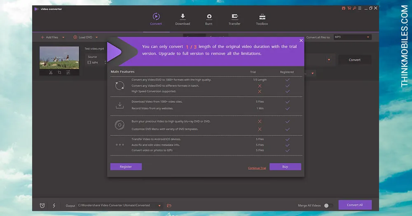The height and width of the screenshot is (216, 412).
Task: Expand the Load DVD dropdown arrow
Action: [x=97, y=37]
